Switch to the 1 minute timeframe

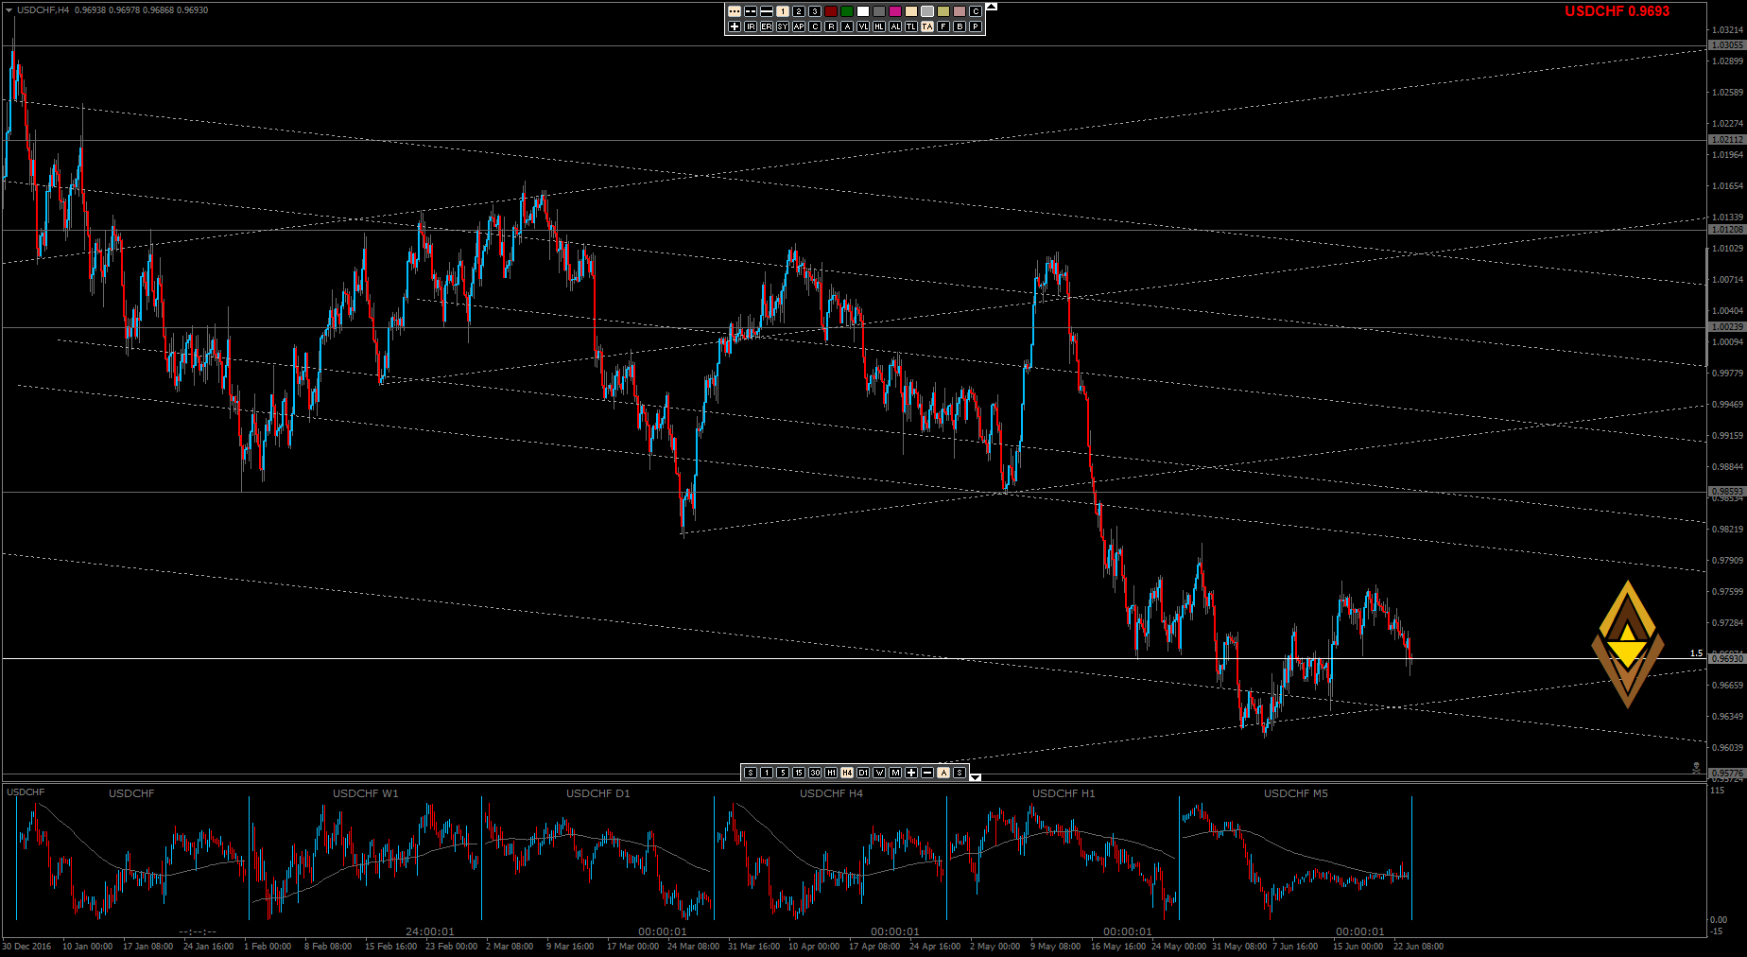click(767, 773)
